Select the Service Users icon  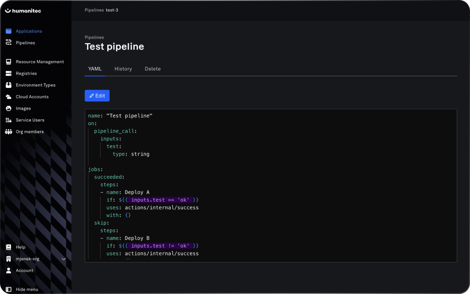(x=8, y=120)
